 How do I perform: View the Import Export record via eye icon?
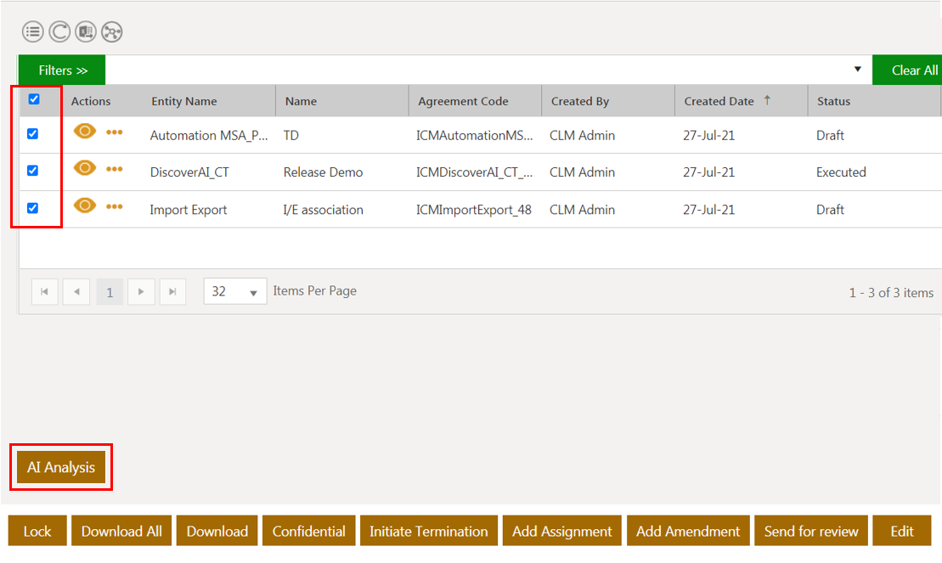coord(84,206)
